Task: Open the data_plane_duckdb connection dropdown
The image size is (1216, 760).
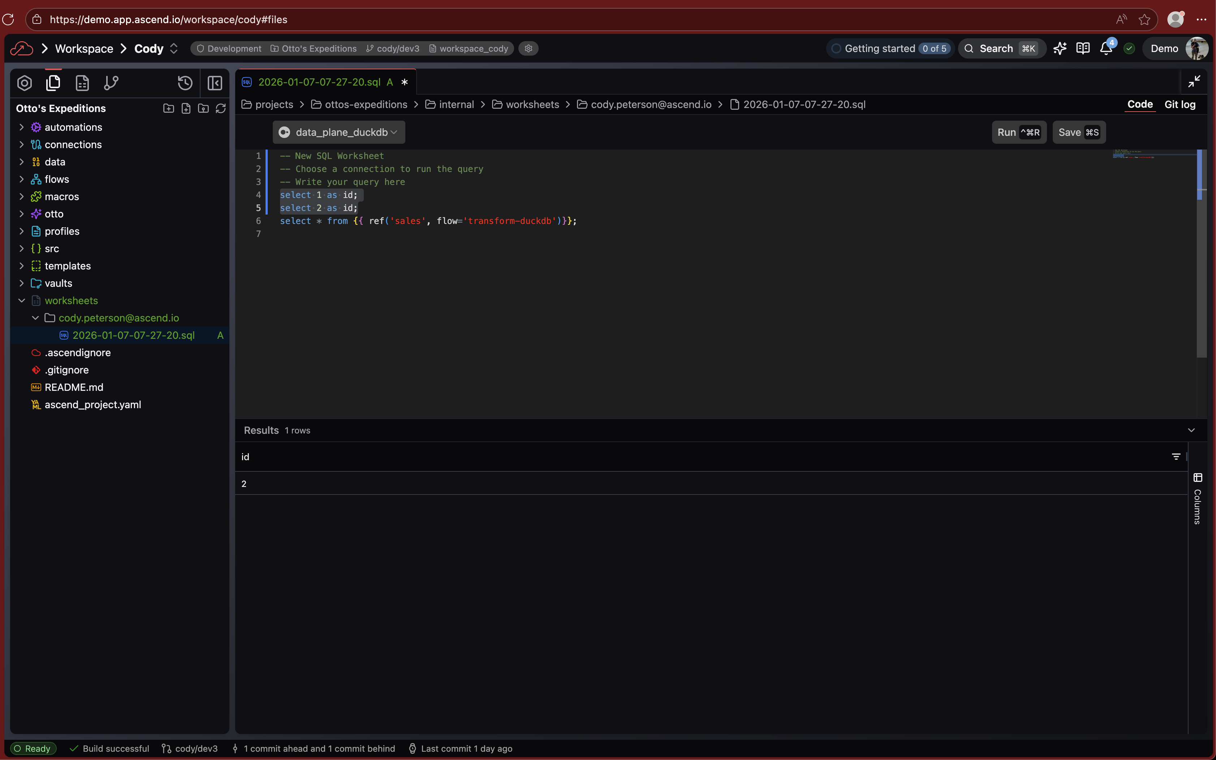Action: pos(338,132)
